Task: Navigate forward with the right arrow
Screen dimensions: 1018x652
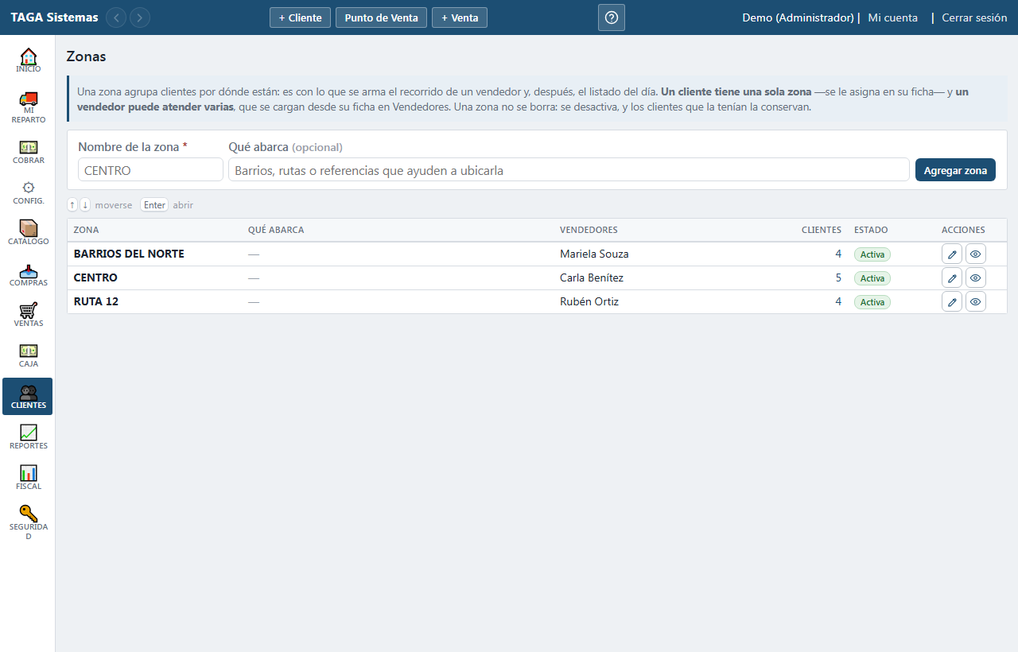Action: point(140,17)
